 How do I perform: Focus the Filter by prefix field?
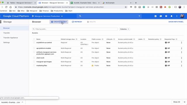[75, 29]
